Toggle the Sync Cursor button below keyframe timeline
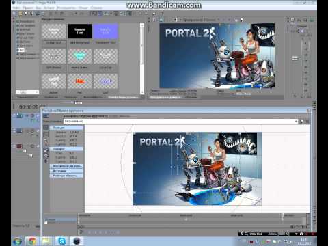The height and width of the screenshot is (246, 328). pos(81,232)
